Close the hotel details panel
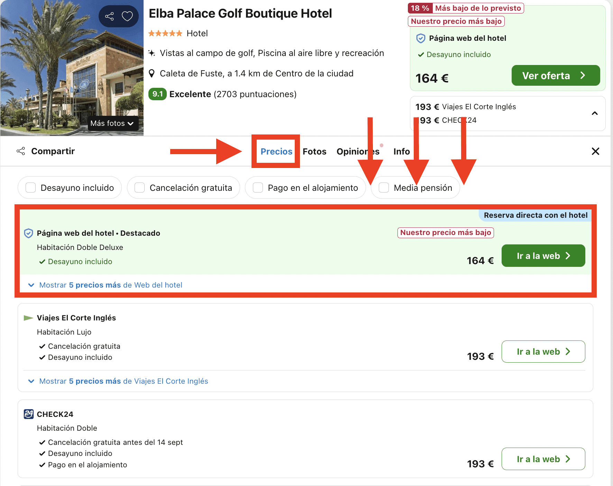Screen dimensions: 613x486 [595, 151]
